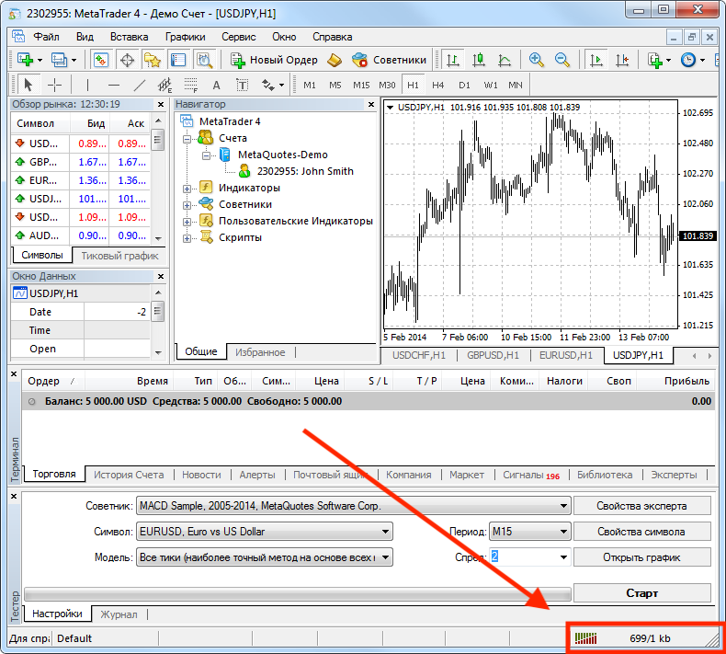
Task: Expand Индикаторы in Navigator tree
Action: point(187,189)
